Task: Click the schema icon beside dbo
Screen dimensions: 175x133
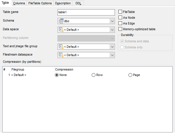Action: coord(61,21)
